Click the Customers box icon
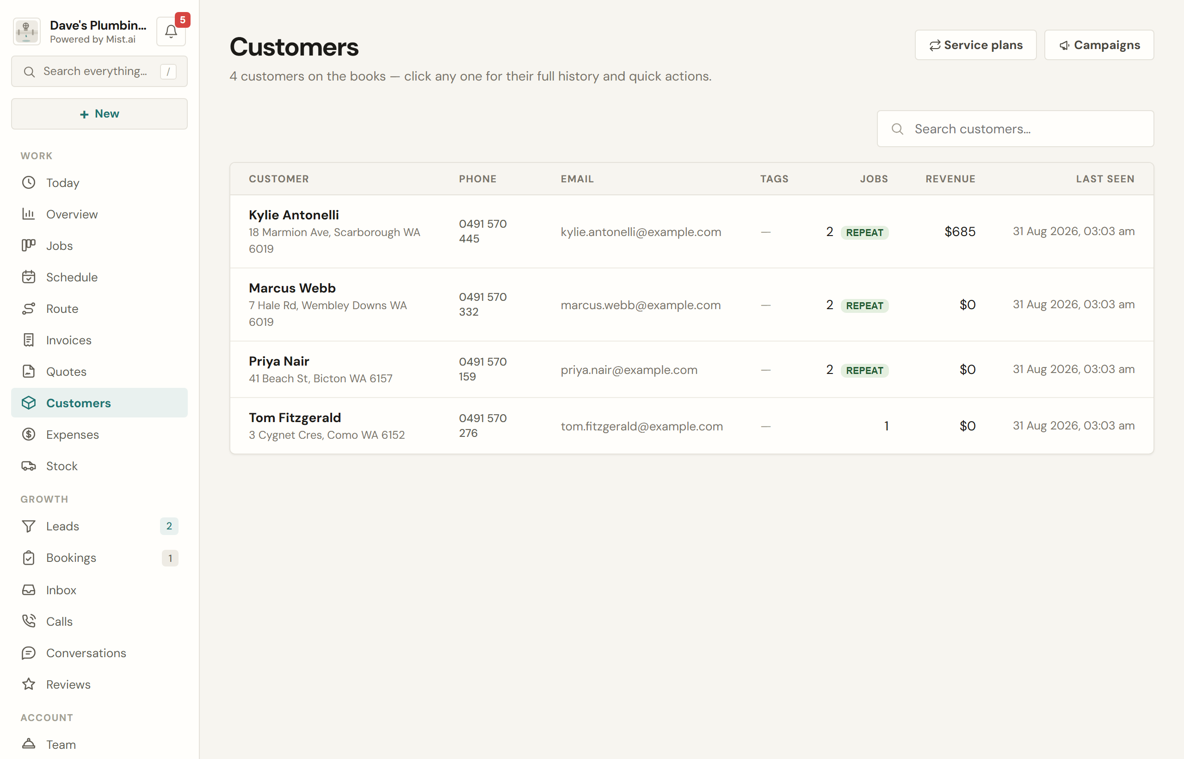Viewport: 1184px width, 759px height. click(x=29, y=403)
